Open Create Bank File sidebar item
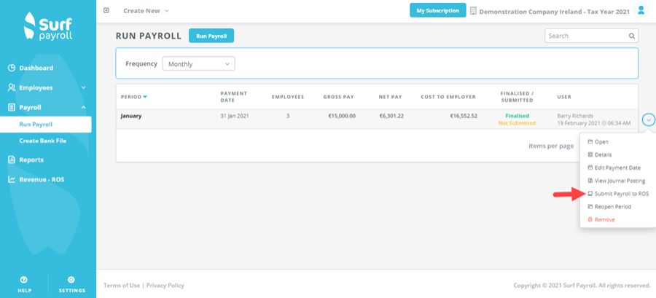The image size is (656, 298). pyautogui.click(x=43, y=141)
